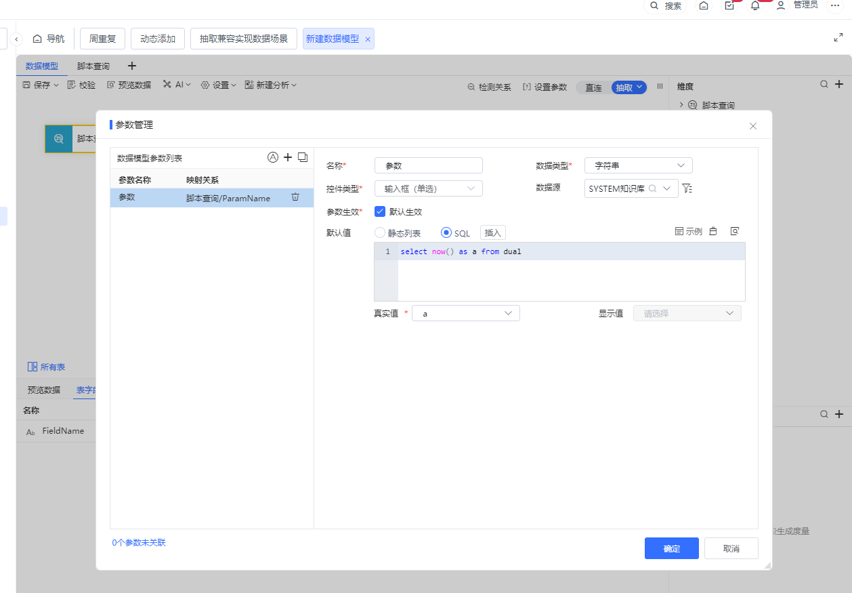Go to the home icon in top bar

pos(704,5)
